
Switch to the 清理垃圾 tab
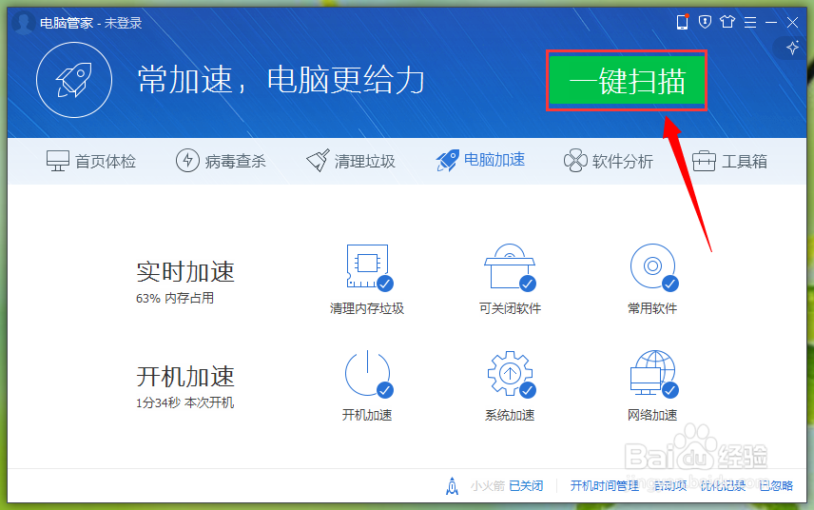351,161
